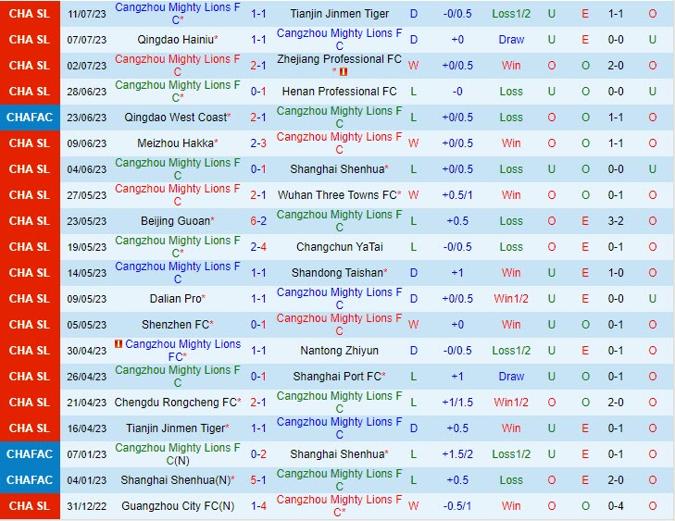Click the red card icon before Cangzhou on 30/04/23
675x521 pixels.
119,343
